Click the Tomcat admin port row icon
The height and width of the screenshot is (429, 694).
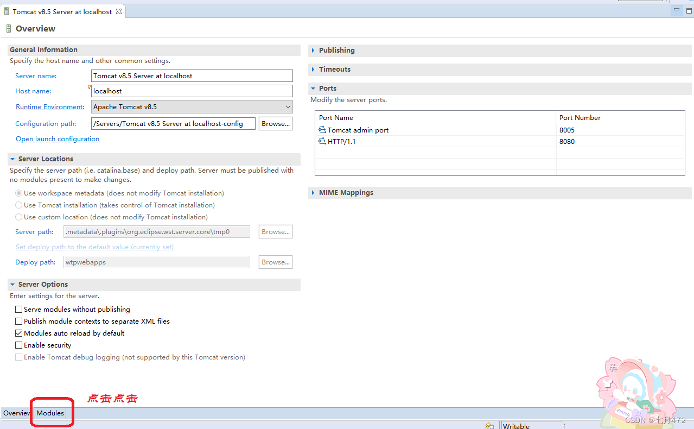[x=322, y=130]
